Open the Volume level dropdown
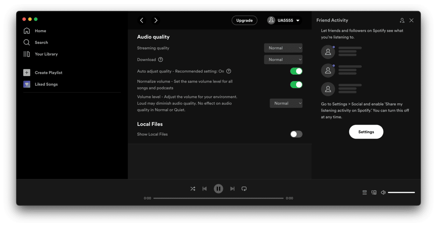Screen dimensions: 437x227 pos(286,103)
